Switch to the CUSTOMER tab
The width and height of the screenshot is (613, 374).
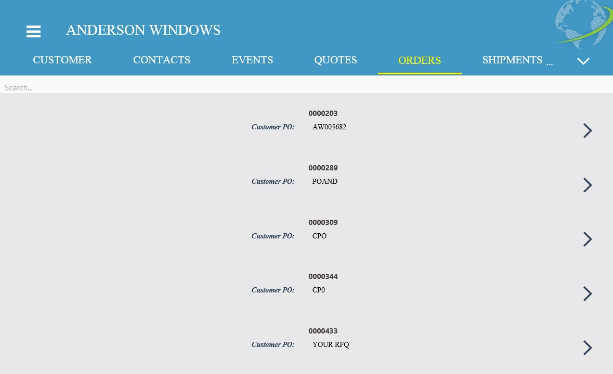[62, 60]
